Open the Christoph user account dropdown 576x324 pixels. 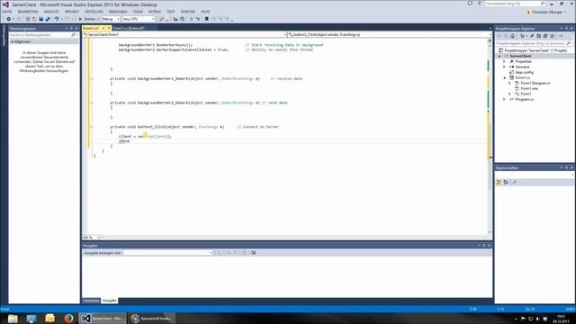click(546, 12)
